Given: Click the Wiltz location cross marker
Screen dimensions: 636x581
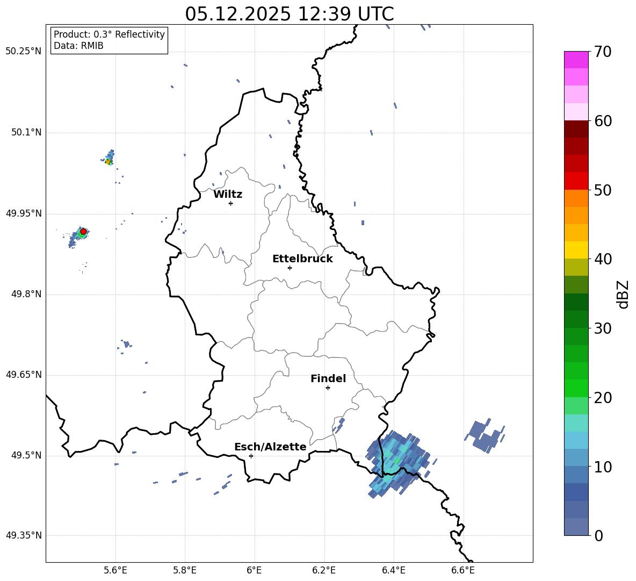Looking at the screenshot, I should (230, 203).
